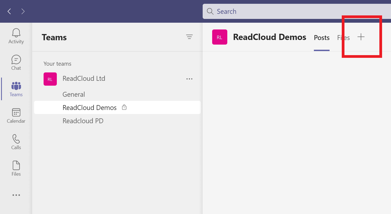This screenshot has height=214, width=391.
Task: Open the Files sidebar section
Action: coord(16,168)
